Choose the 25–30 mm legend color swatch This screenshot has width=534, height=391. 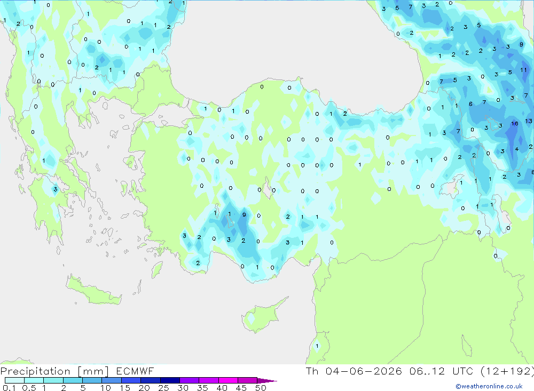pyautogui.click(x=170, y=380)
